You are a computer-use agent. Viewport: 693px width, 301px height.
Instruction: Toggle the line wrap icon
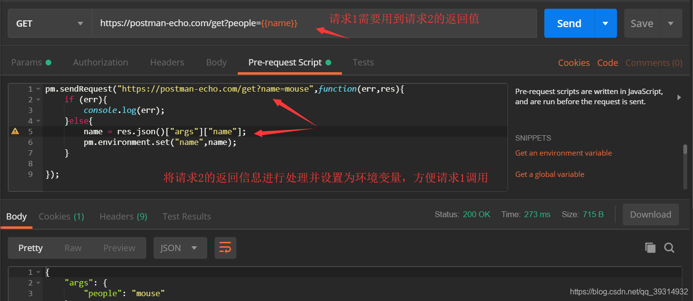click(225, 248)
